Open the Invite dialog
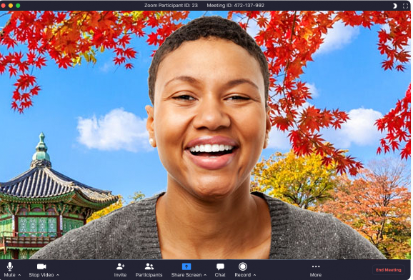 [120, 270]
